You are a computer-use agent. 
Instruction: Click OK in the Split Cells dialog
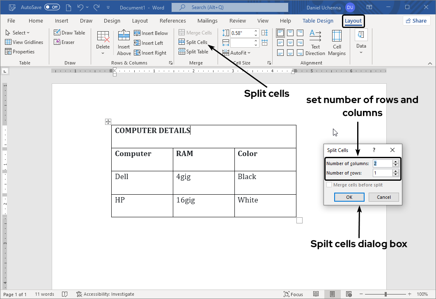(x=349, y=197)
